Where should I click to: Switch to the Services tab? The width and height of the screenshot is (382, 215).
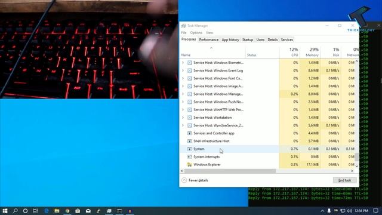[286, 40]
